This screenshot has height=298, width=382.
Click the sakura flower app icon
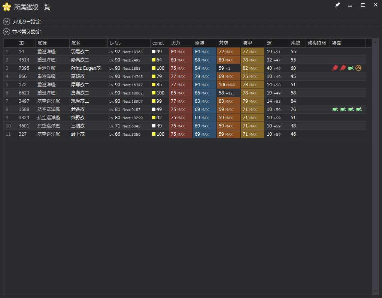click(x=7, y=7)
